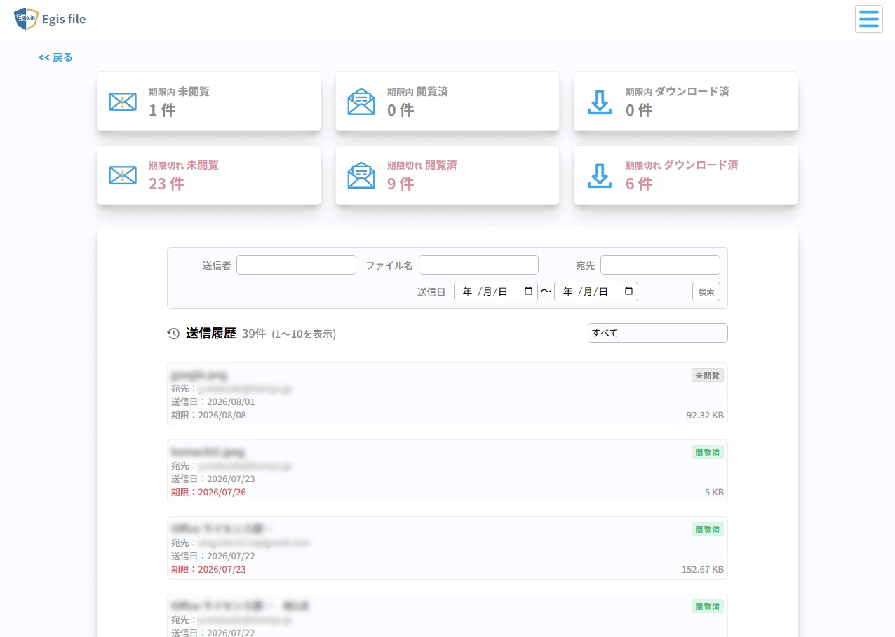Viewport: 895px width, 637px height.
Task: Click the download icon for 期限内 ダウンロード済
Action: click(x=600, y=102)
